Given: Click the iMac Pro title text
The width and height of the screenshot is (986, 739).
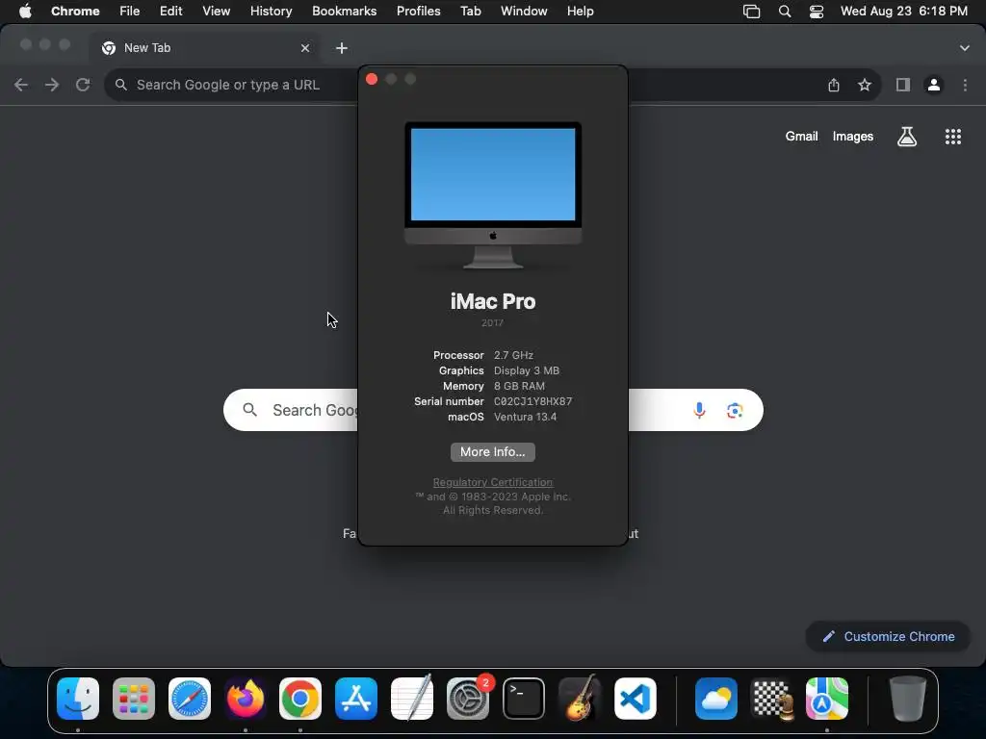Looking at the screenshot, I should point(493,301).
